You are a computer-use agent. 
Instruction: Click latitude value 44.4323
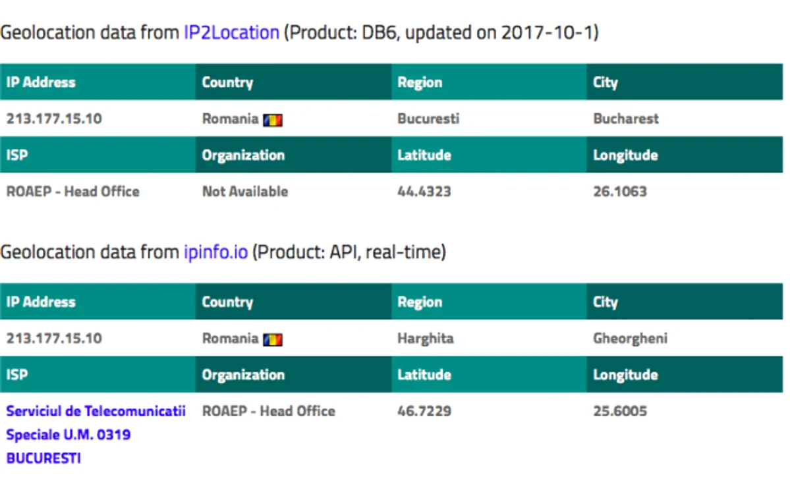tap(424, 192)
